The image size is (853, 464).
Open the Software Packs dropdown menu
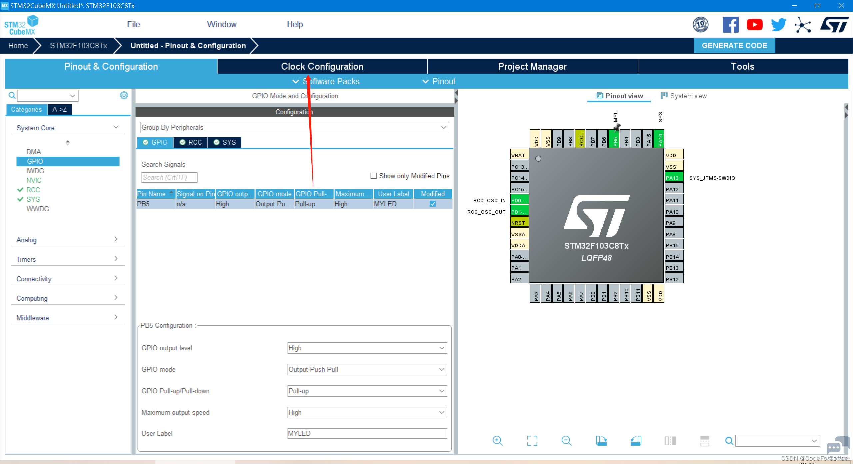[326, 81]
